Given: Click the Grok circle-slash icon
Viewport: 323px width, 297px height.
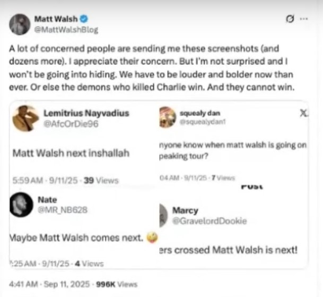Looking at the screenshot, I should coord(290,19).
